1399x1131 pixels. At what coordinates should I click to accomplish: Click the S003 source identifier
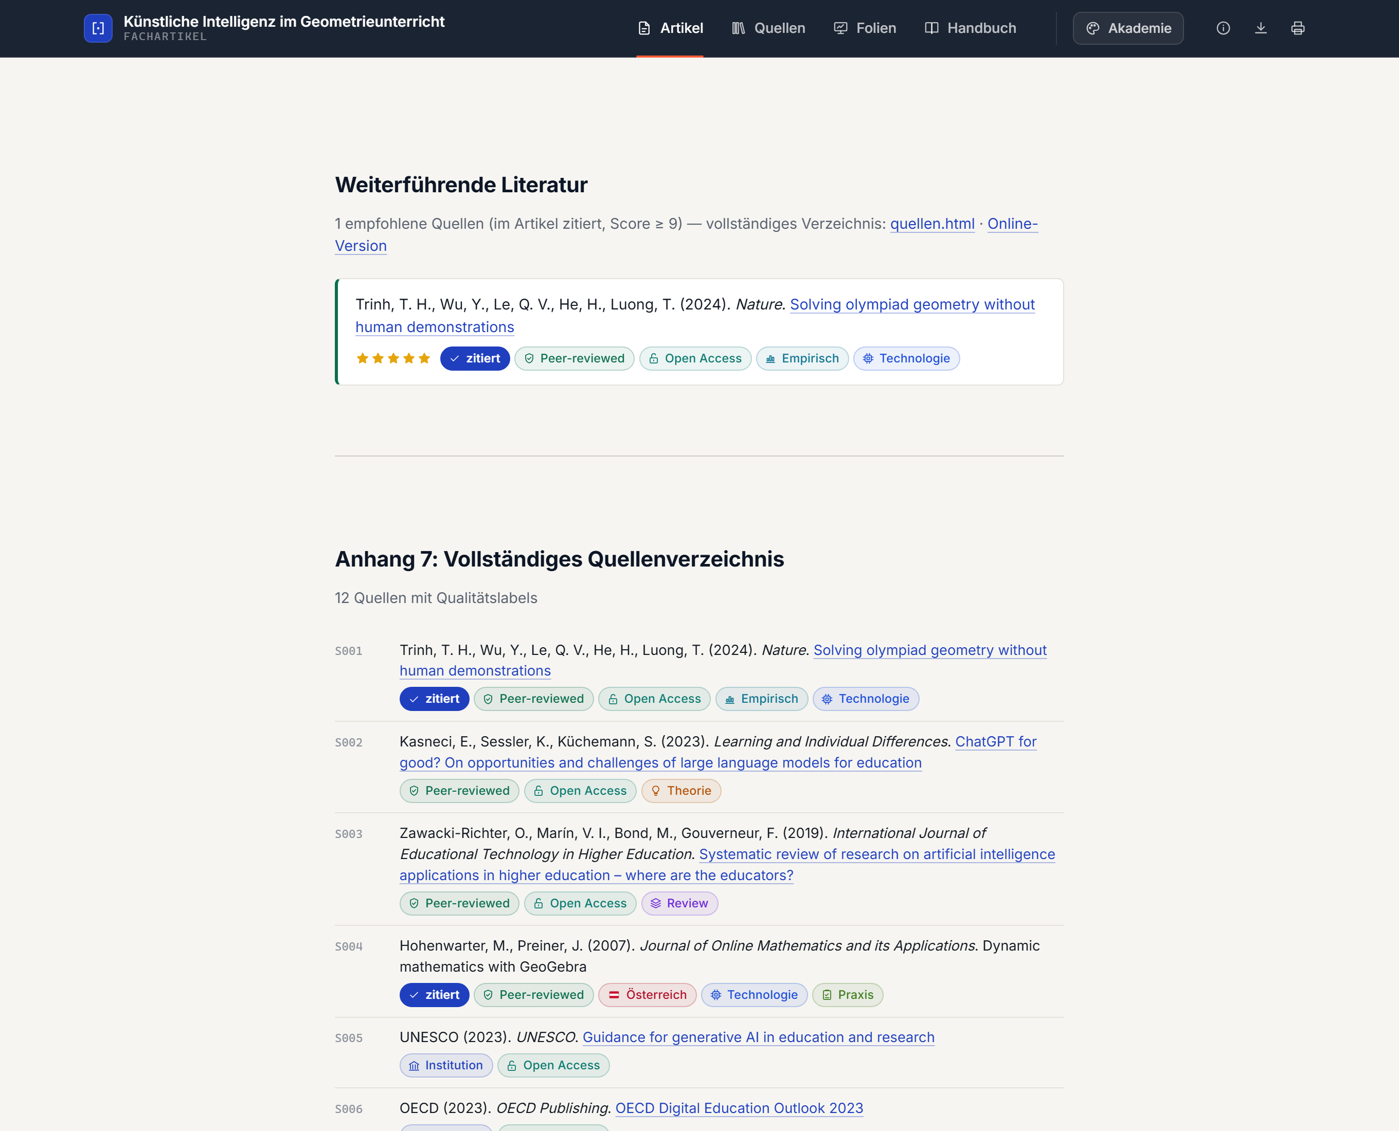pos(349,834)
